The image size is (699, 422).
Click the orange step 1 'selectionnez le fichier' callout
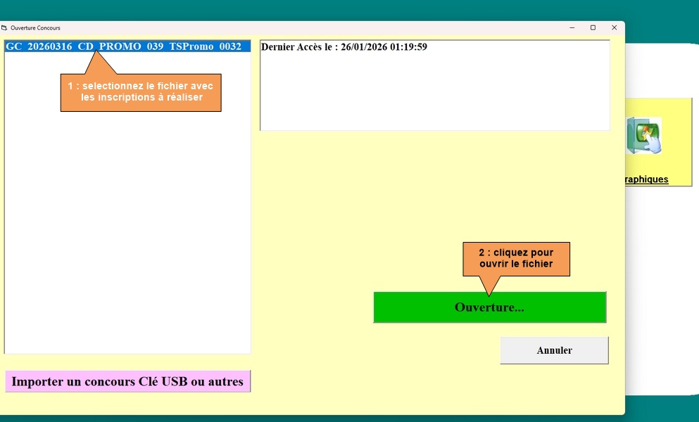pos(141,92)
